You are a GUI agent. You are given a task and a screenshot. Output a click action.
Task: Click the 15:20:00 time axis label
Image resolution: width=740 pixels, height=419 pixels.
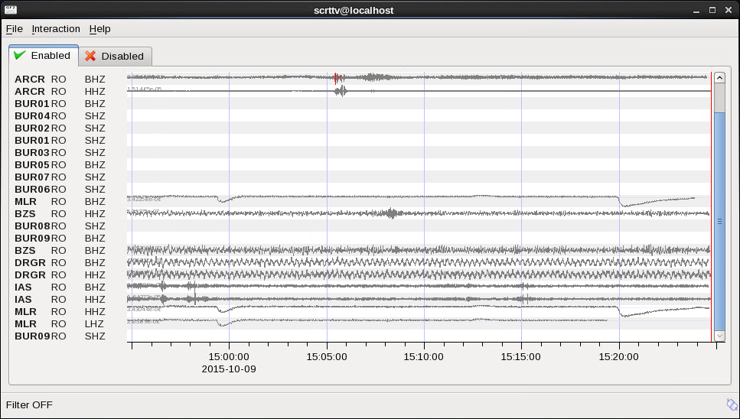point(619,357)
